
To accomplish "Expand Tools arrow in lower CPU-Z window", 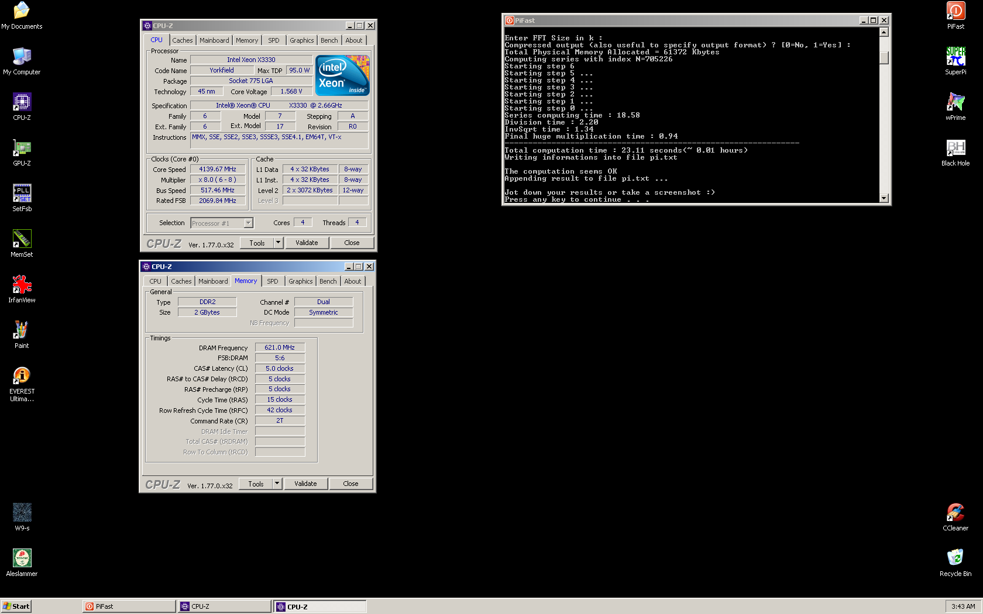I will pos(277,484).
